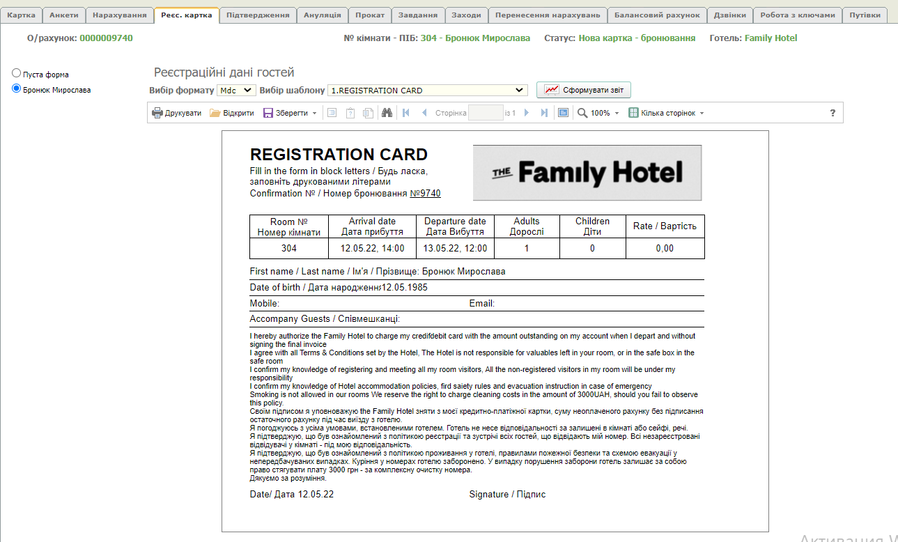Click the help question mark icon
Image resolution: width=898 pixels, height=542 pixels.
tap(833, 113)
